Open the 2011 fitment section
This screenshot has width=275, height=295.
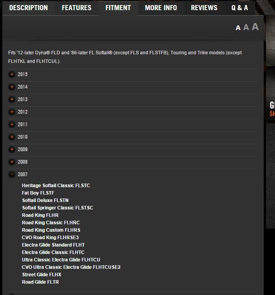(12, 125)
